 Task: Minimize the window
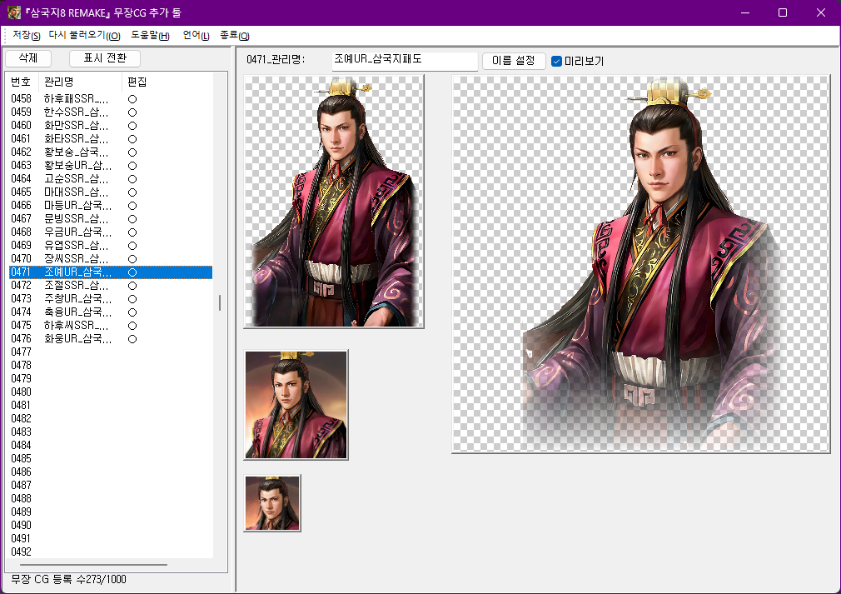click(x=745, y=12)
